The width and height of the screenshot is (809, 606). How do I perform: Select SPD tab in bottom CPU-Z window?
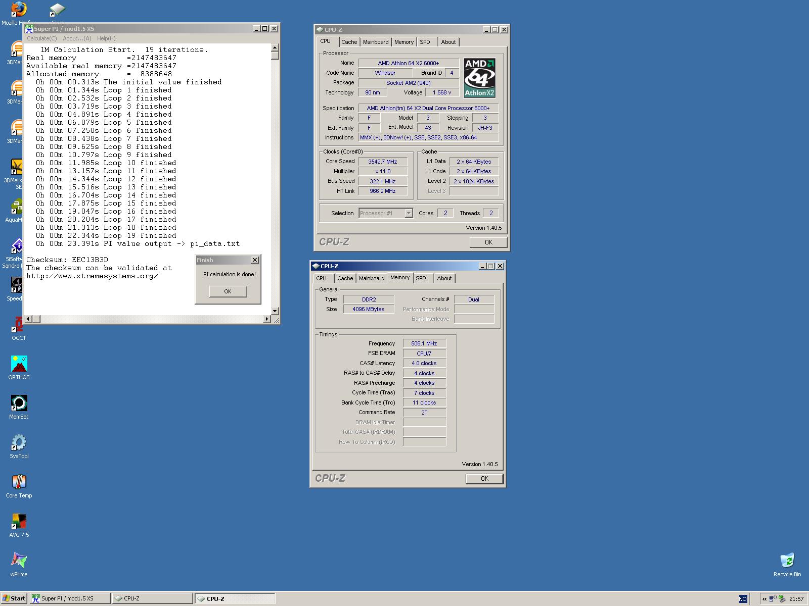421,278
